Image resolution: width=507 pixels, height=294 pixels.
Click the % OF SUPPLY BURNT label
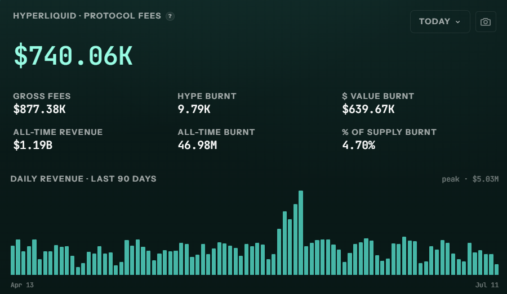389,132
